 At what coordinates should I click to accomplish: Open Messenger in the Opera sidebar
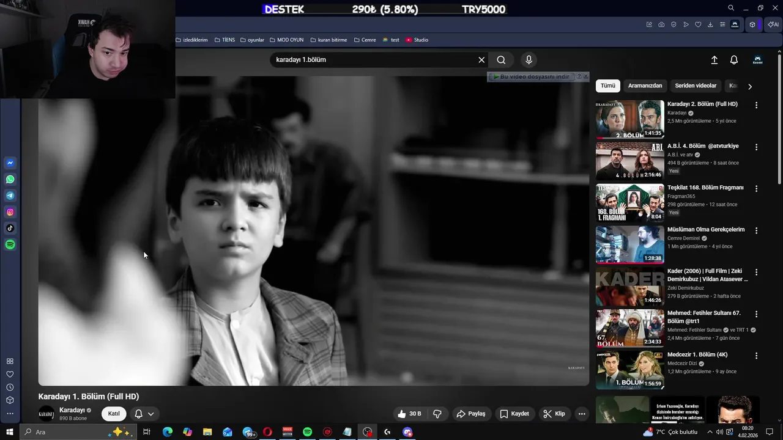click(x=10, y=163)
